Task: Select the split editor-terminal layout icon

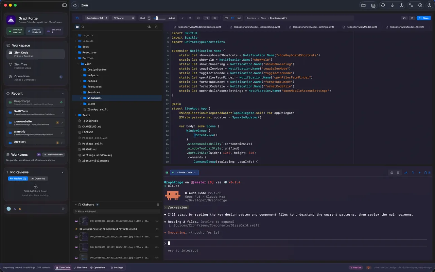Action: [232, 18]
